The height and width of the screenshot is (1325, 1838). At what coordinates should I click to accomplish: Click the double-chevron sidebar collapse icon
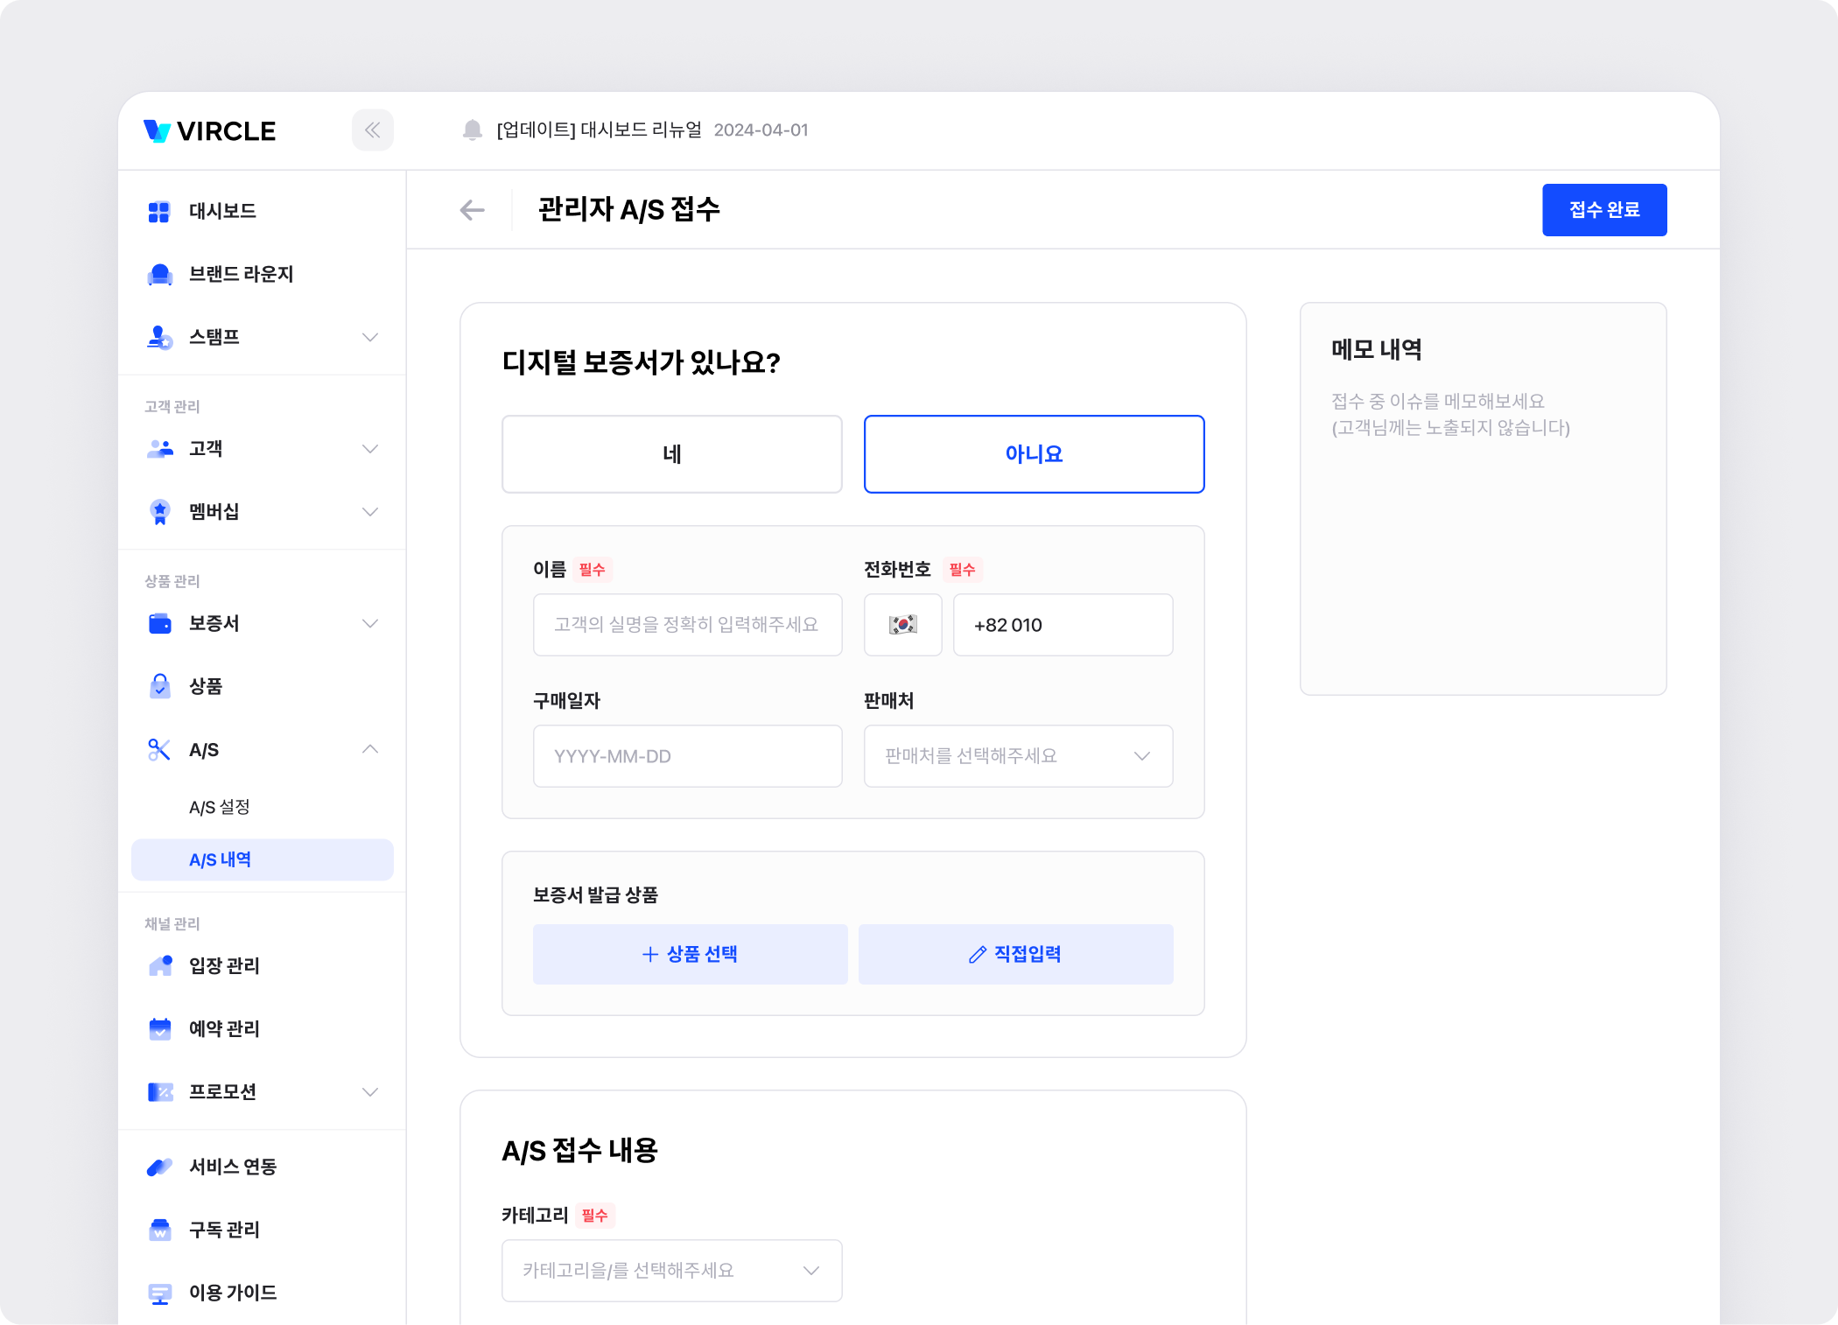(x=372, y=130)
